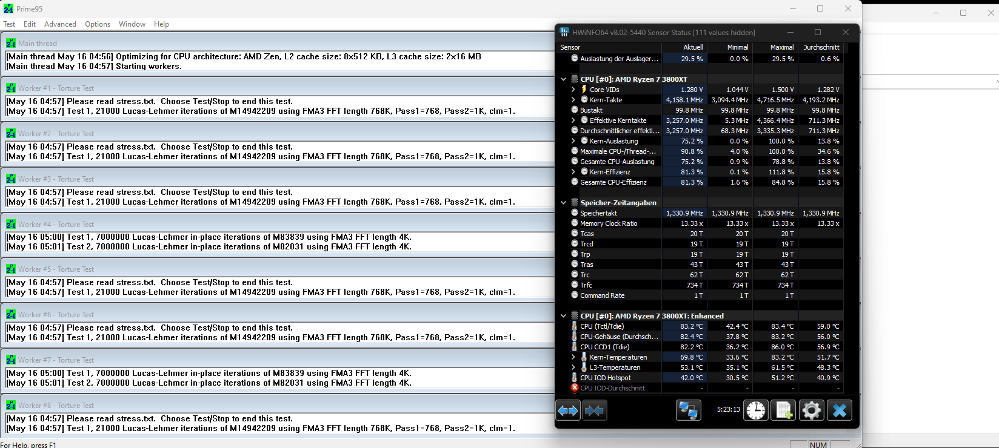Click the Durchschnitt column header

pos(821,47)
